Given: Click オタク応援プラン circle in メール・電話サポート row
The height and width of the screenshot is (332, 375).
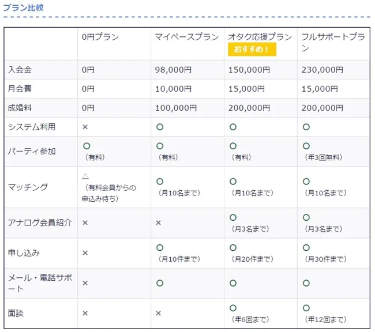Looking at the screenshot, I should click(x=233, y=283).
